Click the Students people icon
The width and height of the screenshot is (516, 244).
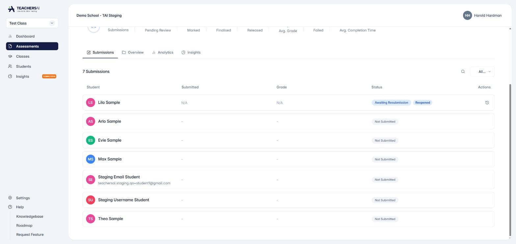pos(10,66)
